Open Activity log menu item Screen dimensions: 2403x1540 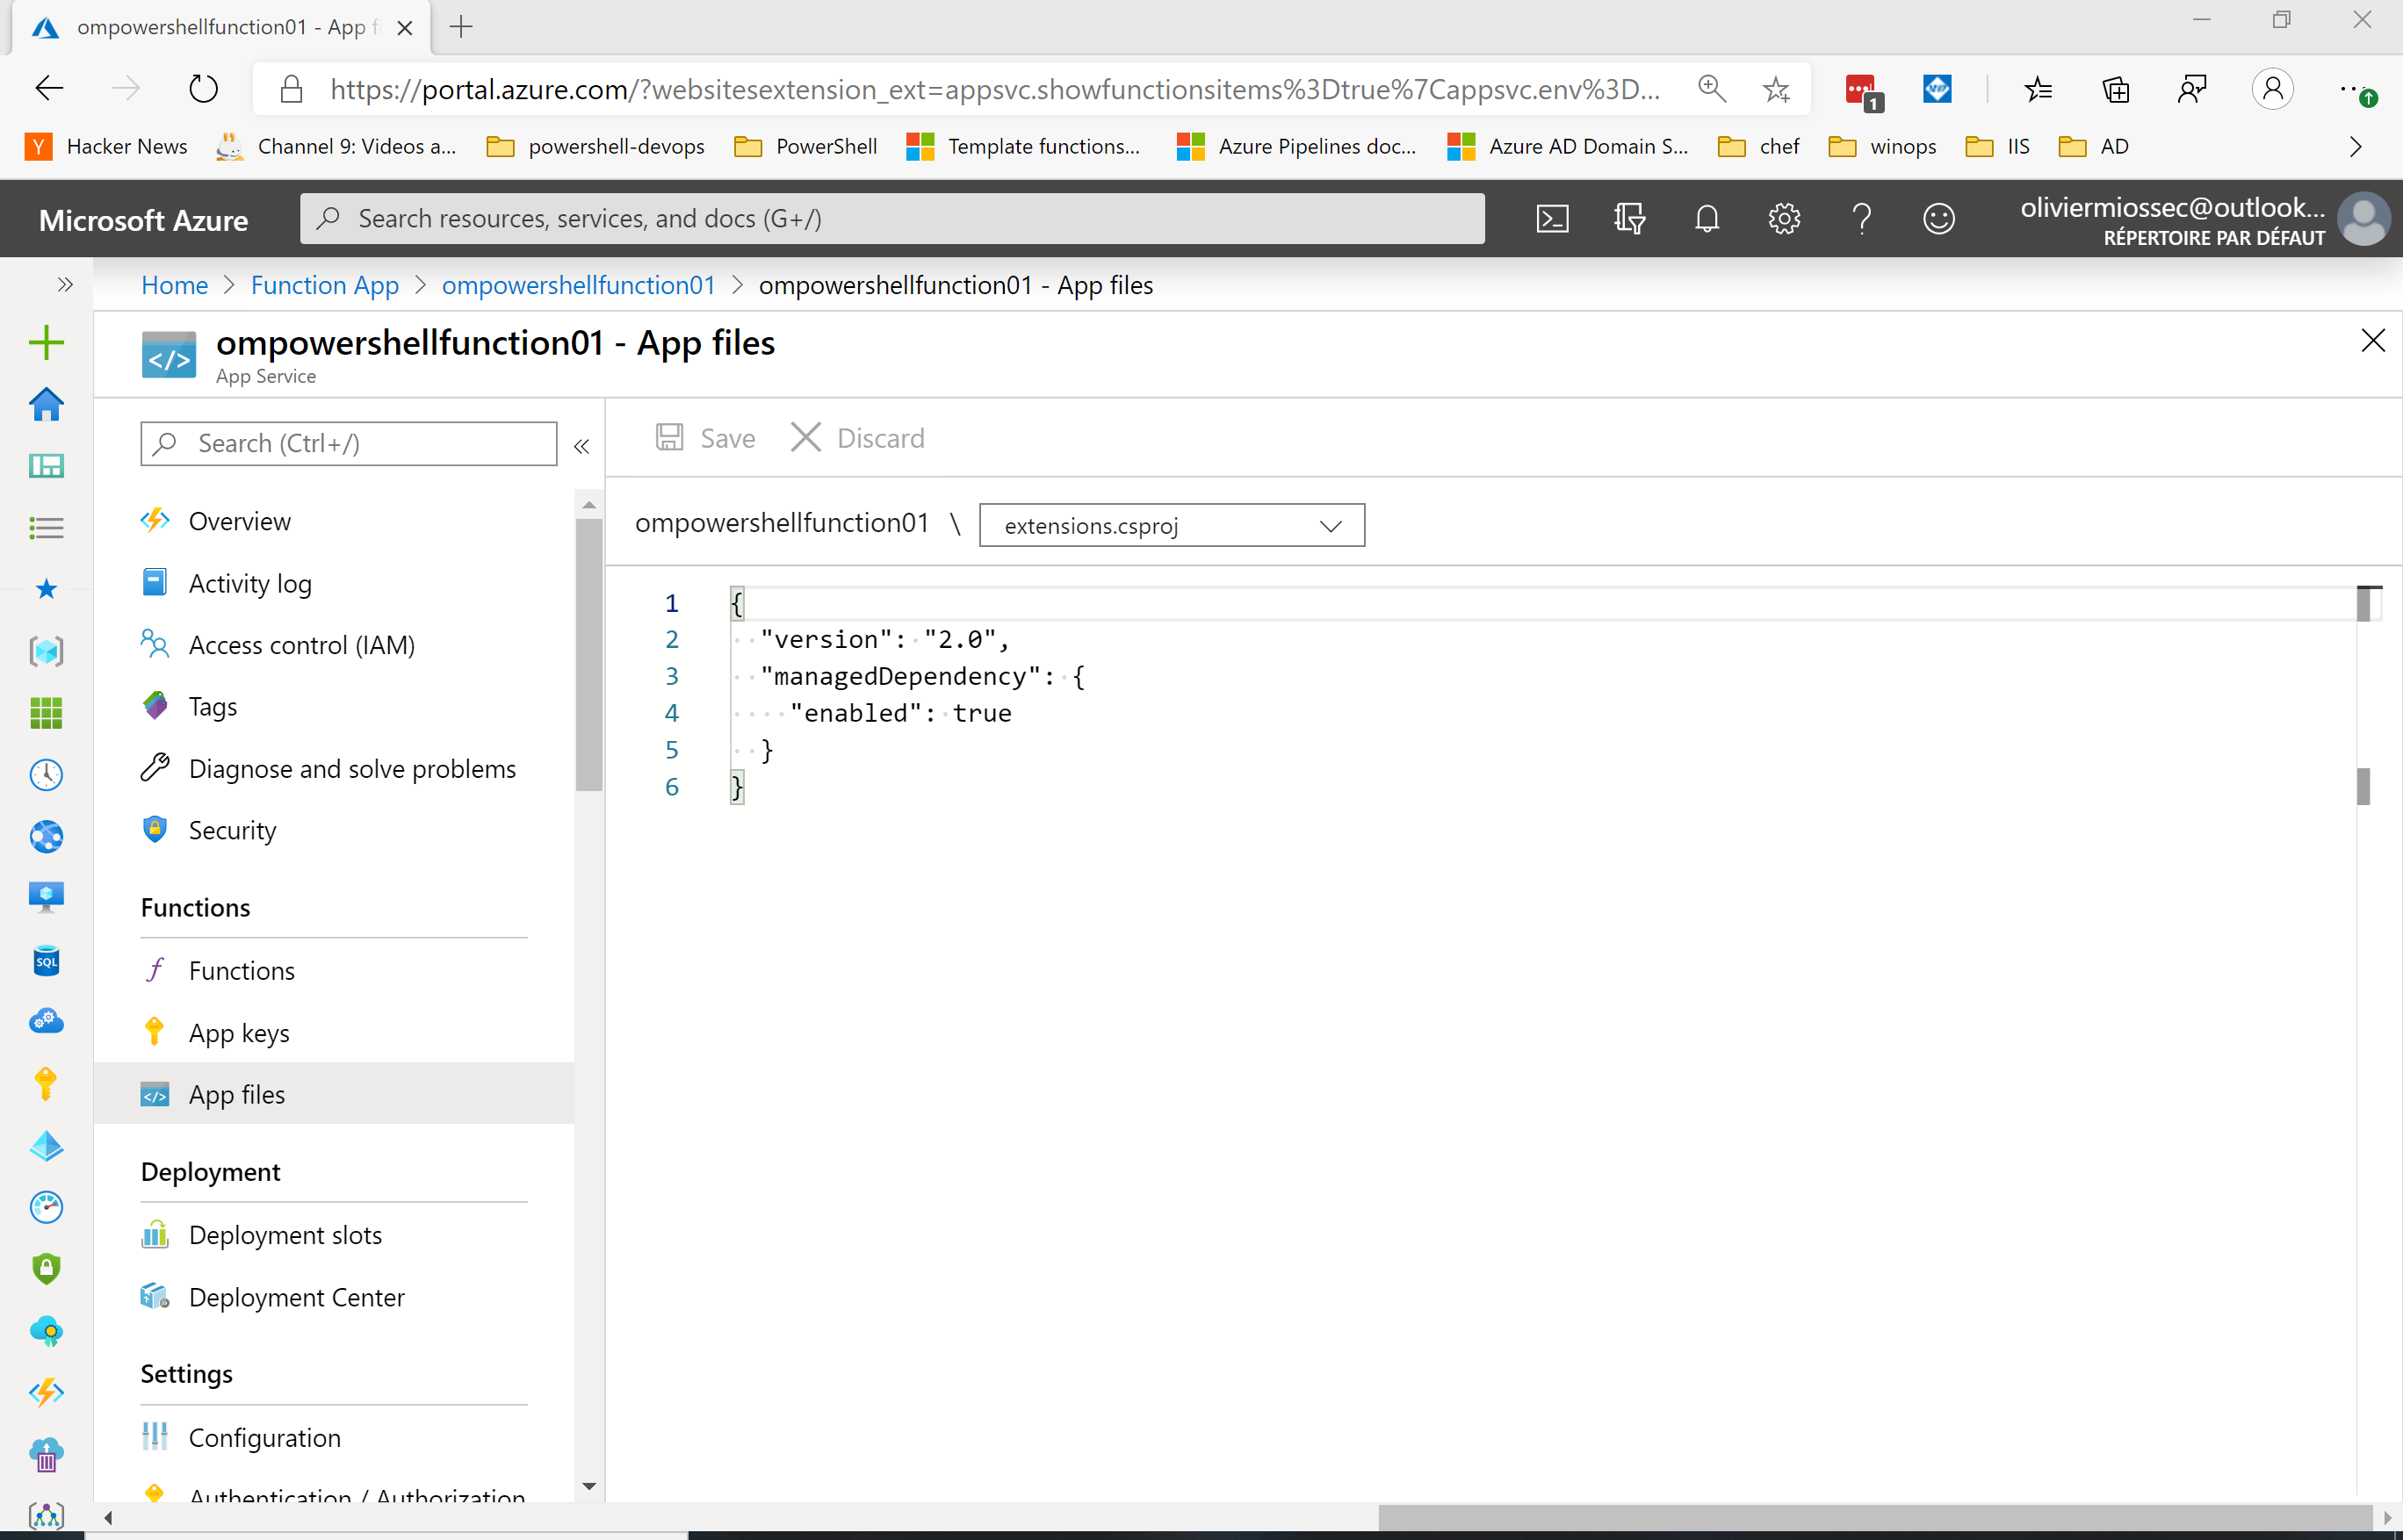[249, 583]
